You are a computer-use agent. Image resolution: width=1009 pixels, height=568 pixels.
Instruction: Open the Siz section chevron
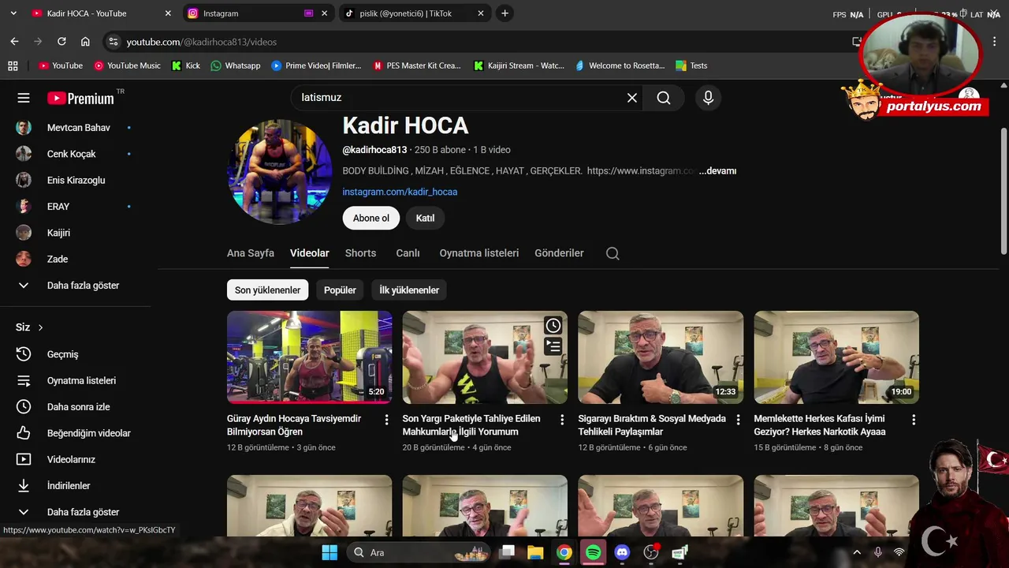coord(40,327)
